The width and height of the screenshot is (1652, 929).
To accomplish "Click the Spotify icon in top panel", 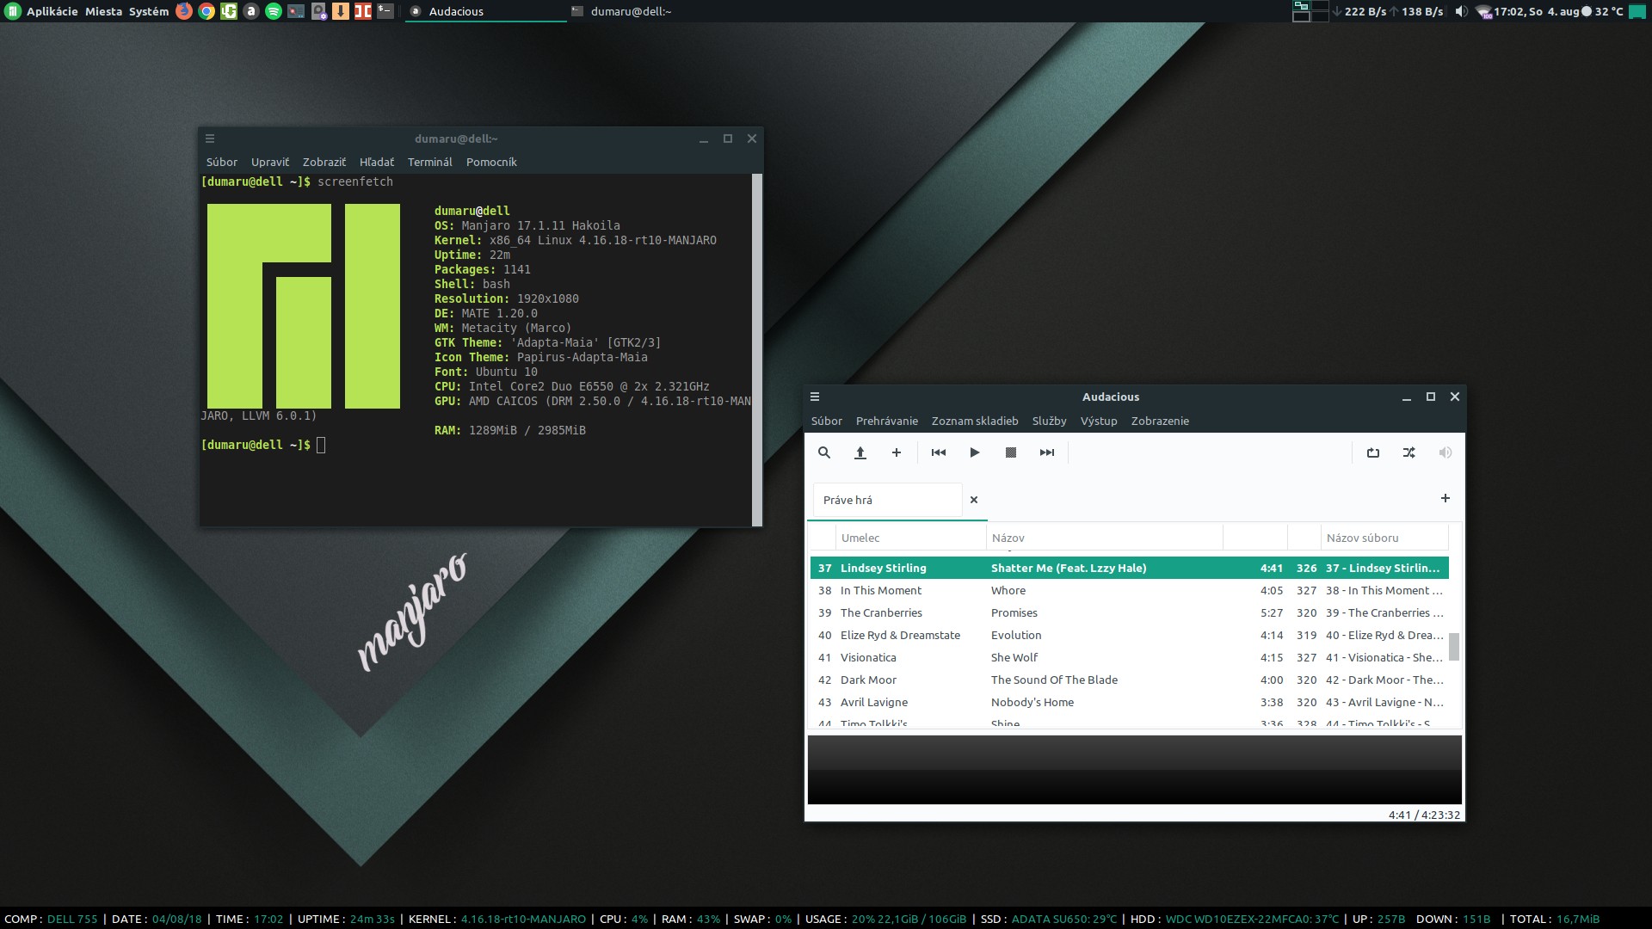I will point(273,11).
